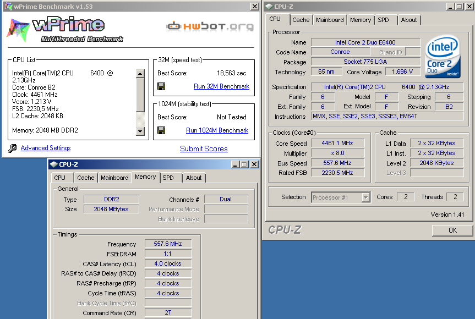
Task: Open Cache tab in the Memory CPU-Z window
Action: pyautogui.click(x=86, y=178)
